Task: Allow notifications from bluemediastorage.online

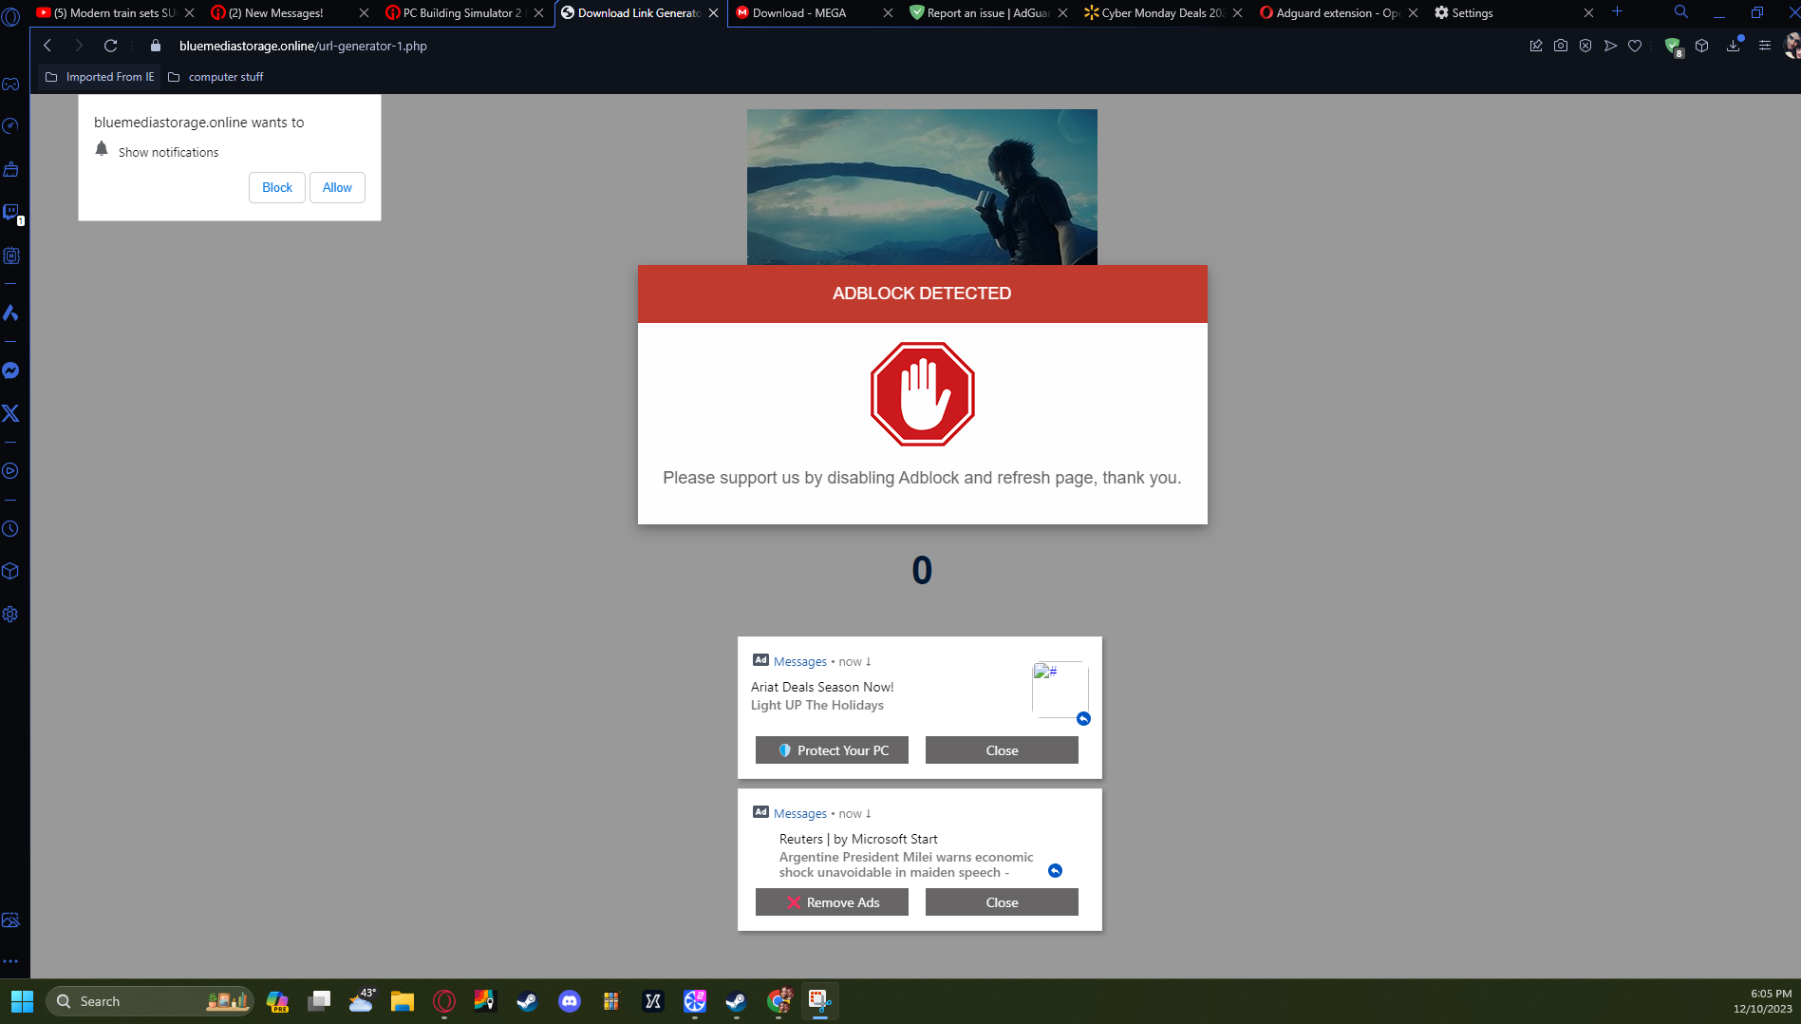Action: 336,187
